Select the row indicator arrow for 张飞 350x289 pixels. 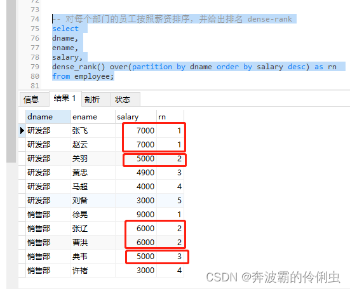pyautogui.click(x=22, y=131)
